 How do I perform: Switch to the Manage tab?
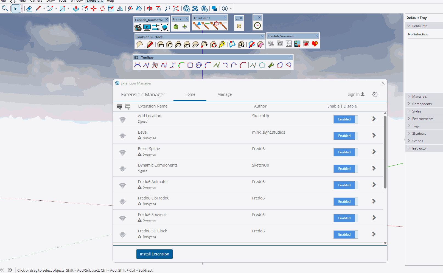point(224,94)
